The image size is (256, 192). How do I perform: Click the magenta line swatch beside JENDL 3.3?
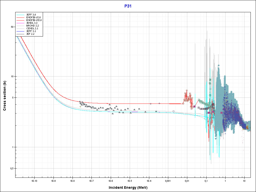(20, 23)
